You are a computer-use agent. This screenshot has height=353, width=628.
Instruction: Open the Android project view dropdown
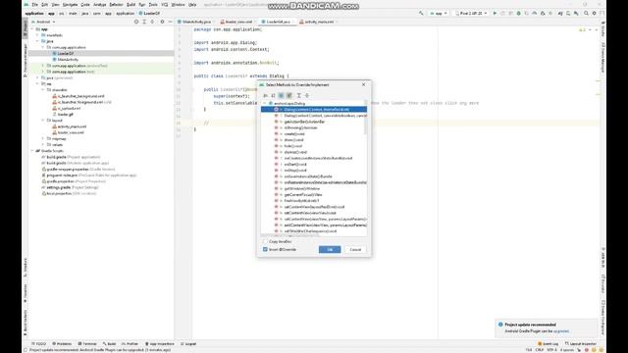[44, 22]
